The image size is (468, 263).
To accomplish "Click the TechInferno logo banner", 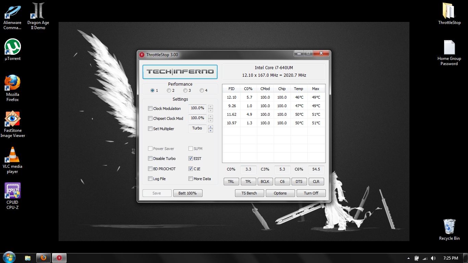I will point(180,72).
